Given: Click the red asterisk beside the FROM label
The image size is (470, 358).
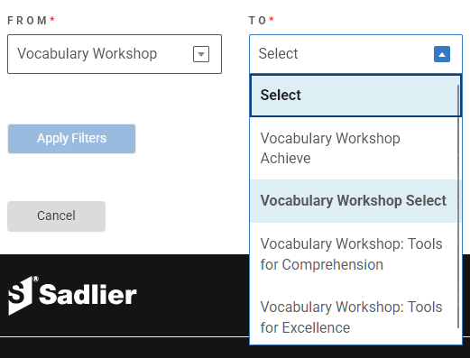Looking at the screenshot, I should pyautogui.click(x=52, y=19).
